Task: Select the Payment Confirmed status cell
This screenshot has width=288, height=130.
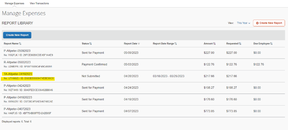Action: (x=94, y=64)
